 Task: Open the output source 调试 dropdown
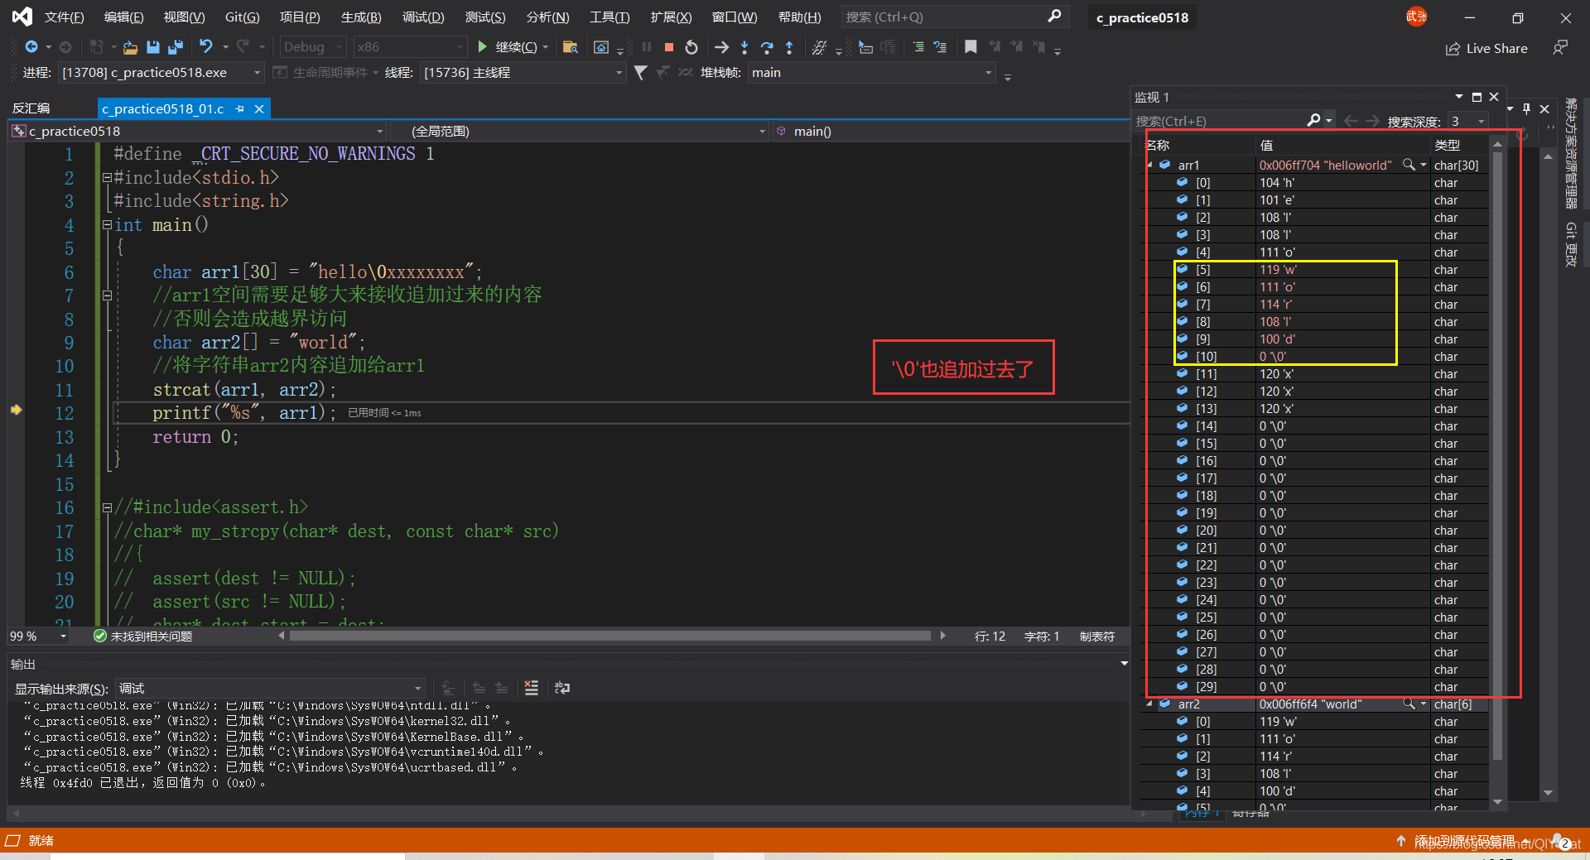pyautogui.click(x=271, y=689)
